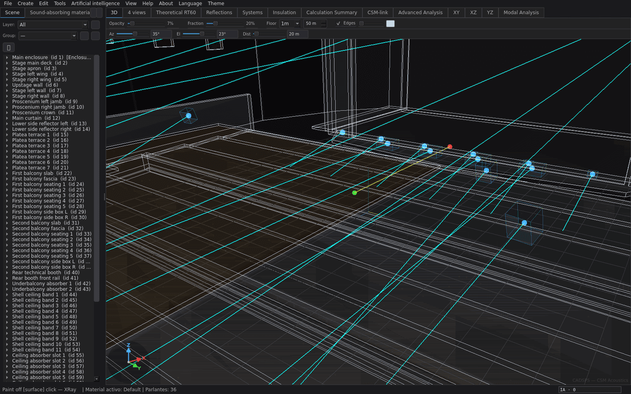Screen dimensions: 631x394
Task: Switch to the Reflections tab
Action: coord(219,12)
